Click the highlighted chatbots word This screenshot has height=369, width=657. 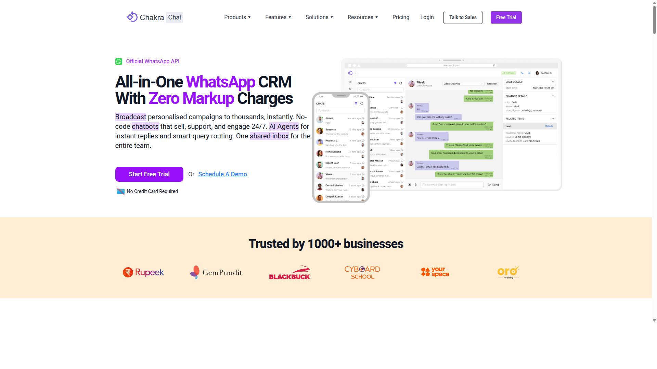click(145, 126)
